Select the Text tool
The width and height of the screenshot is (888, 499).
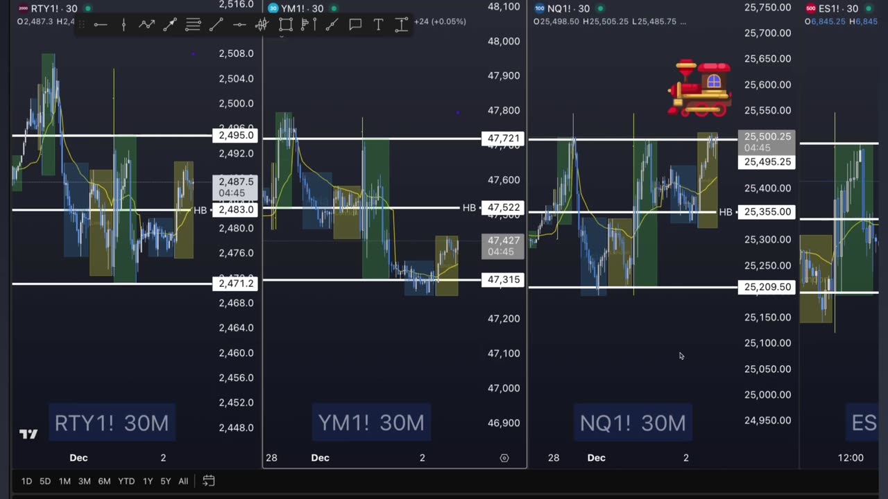point(378,25)
